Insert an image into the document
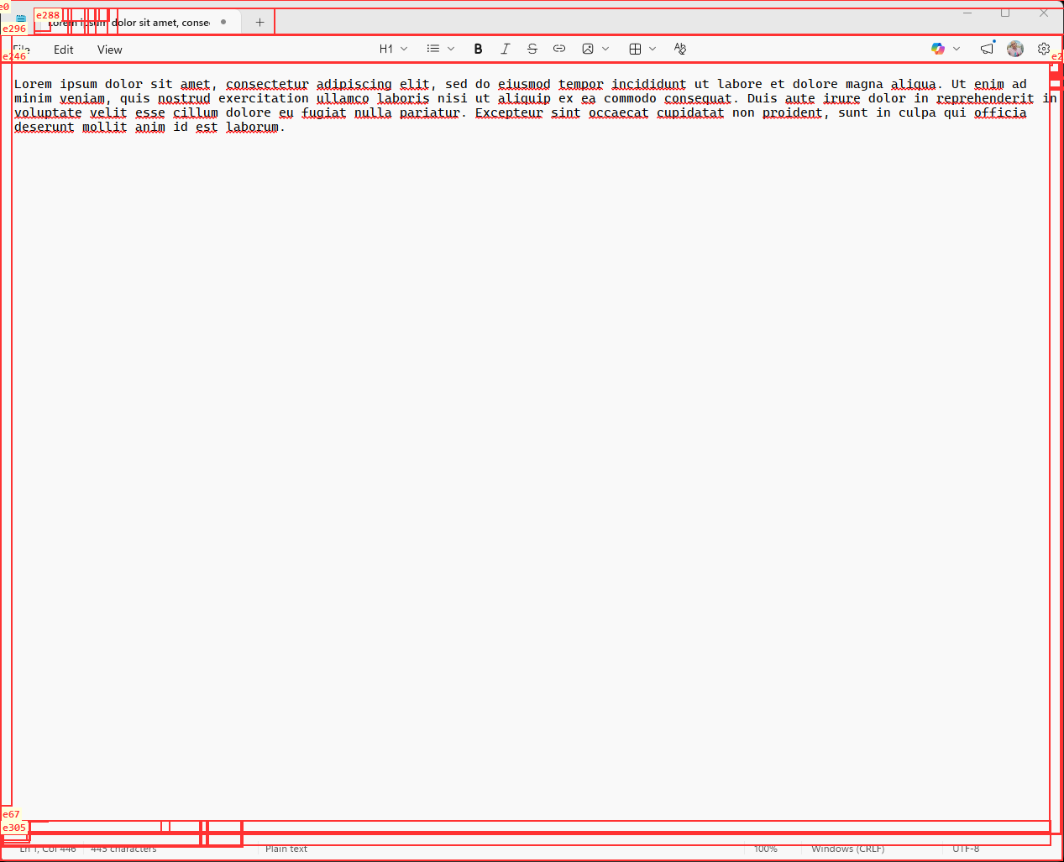This screenshot has height=862, width=1064. 587,49
